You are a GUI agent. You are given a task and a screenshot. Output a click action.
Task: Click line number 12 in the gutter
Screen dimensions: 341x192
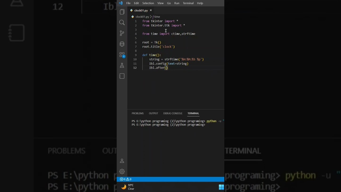(135, 68)
